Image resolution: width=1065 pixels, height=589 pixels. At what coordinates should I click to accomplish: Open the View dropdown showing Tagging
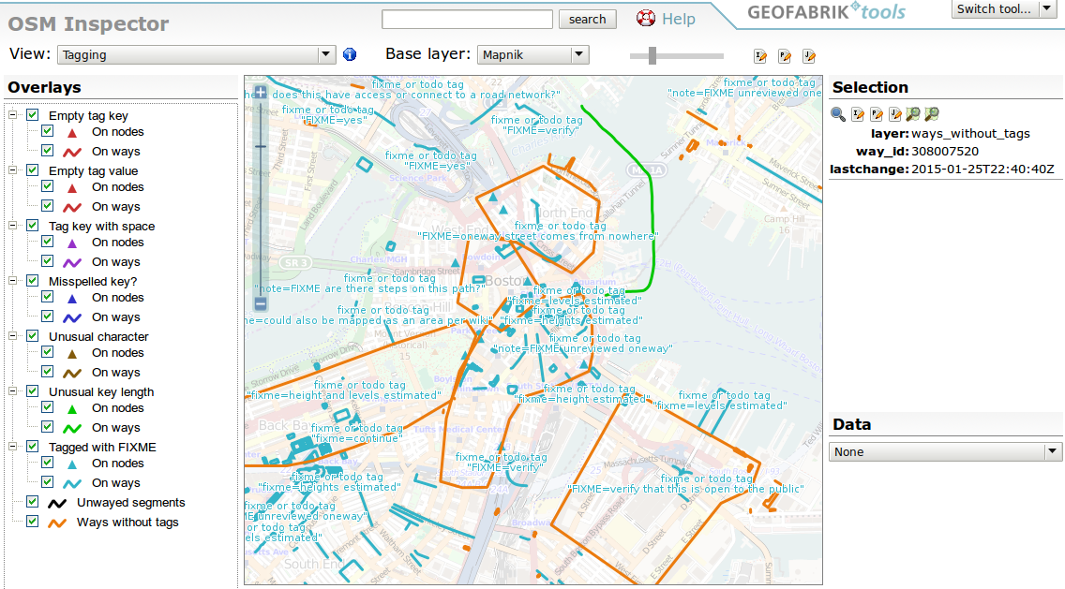coord(196,55)
